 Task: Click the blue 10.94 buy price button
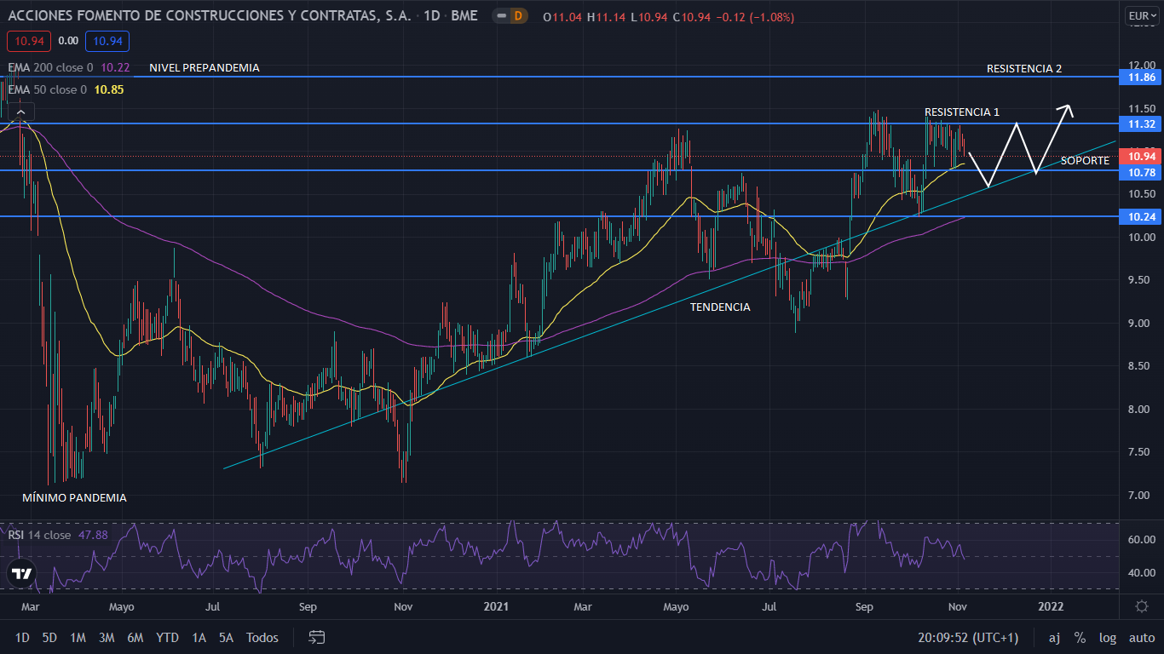click(107, 41)
